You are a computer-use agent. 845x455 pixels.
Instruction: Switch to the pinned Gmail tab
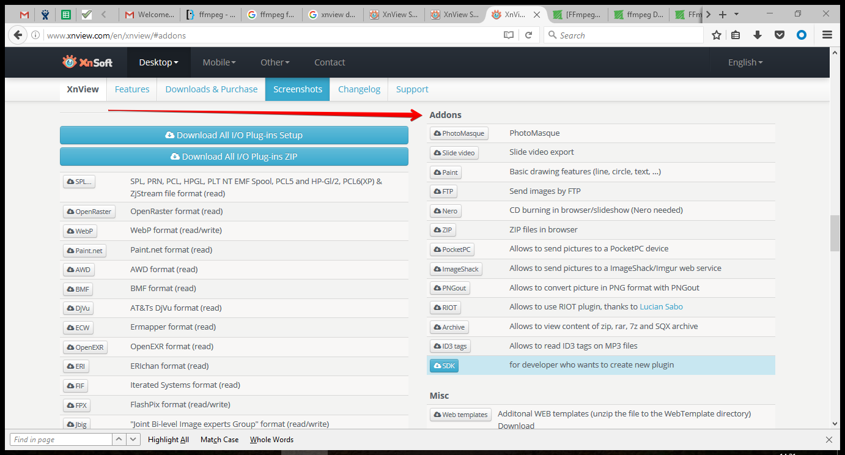(24, 15)
